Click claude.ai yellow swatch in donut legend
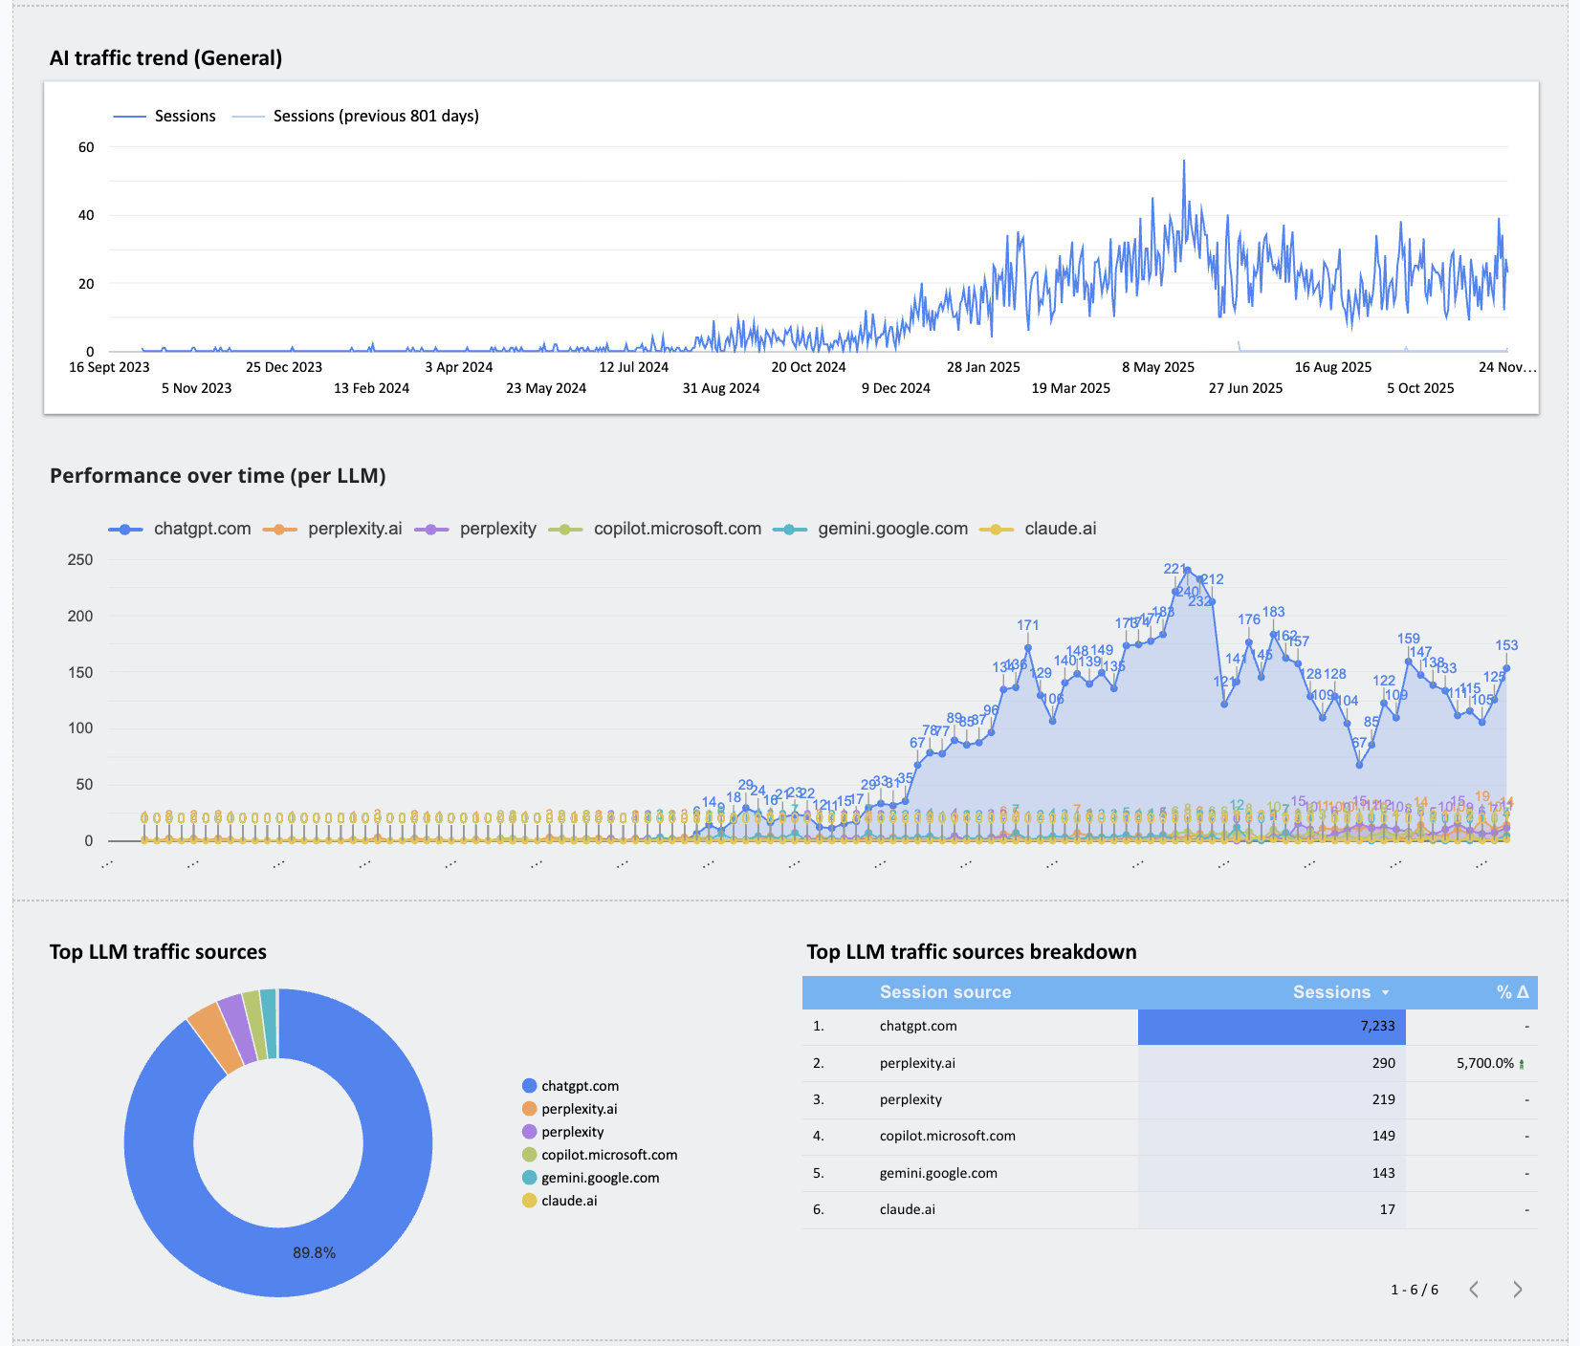1580x1346 pixels. (529, 1201)
